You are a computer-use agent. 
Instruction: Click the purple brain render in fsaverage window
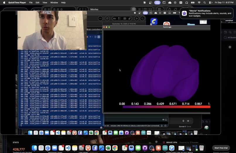tap(165, 73)
